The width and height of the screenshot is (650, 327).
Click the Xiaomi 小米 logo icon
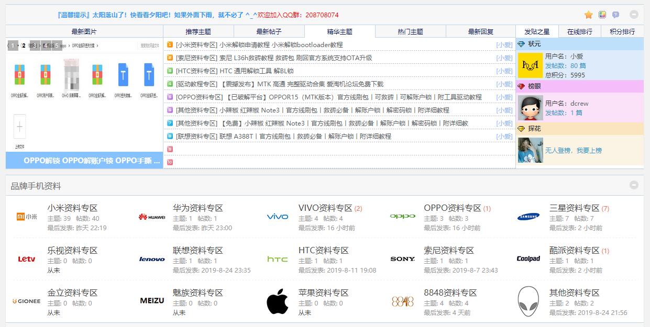tap(27, 217)
